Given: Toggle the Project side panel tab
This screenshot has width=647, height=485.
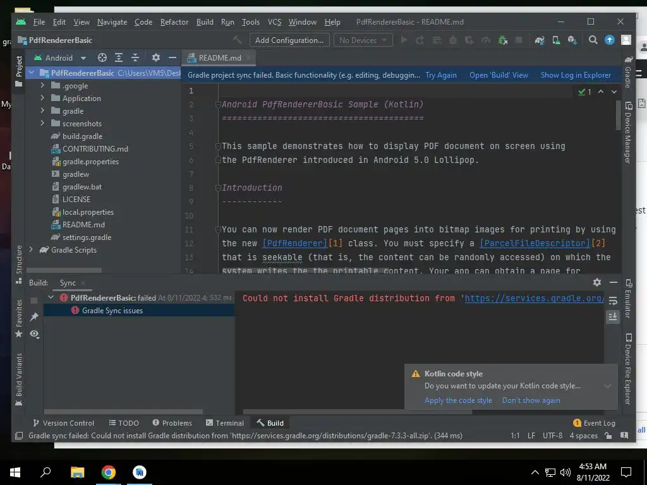Looking at the screenshot, I should point(18,71).
